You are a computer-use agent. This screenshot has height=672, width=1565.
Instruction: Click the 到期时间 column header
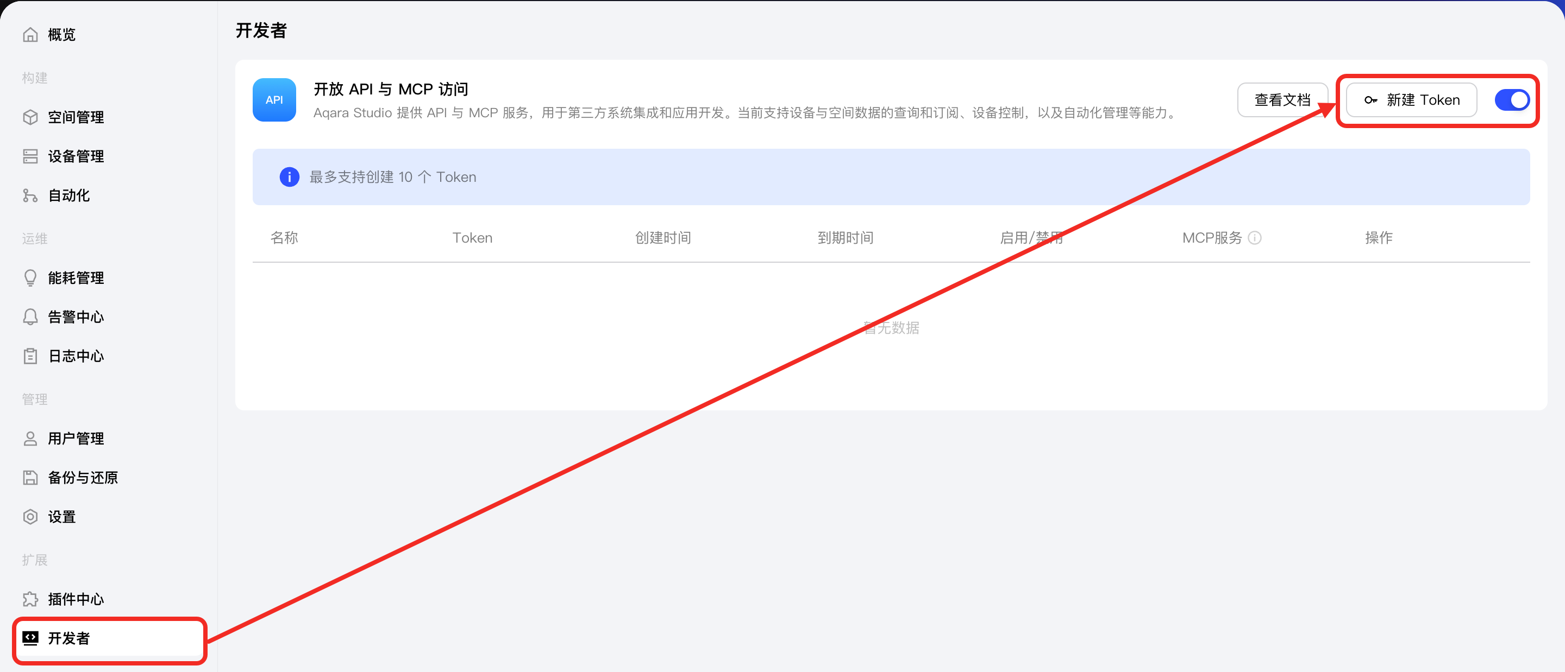(x=845, y=238)
